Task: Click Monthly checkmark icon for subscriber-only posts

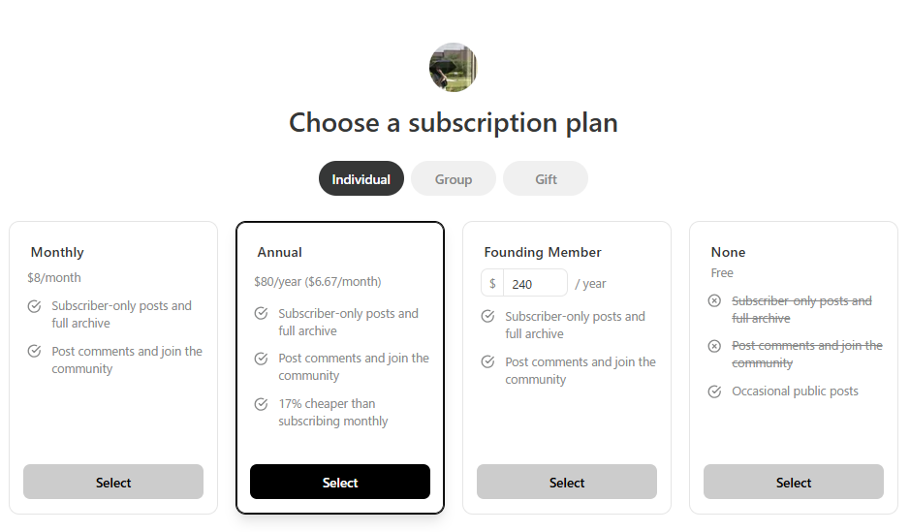Action: point(34,306)
